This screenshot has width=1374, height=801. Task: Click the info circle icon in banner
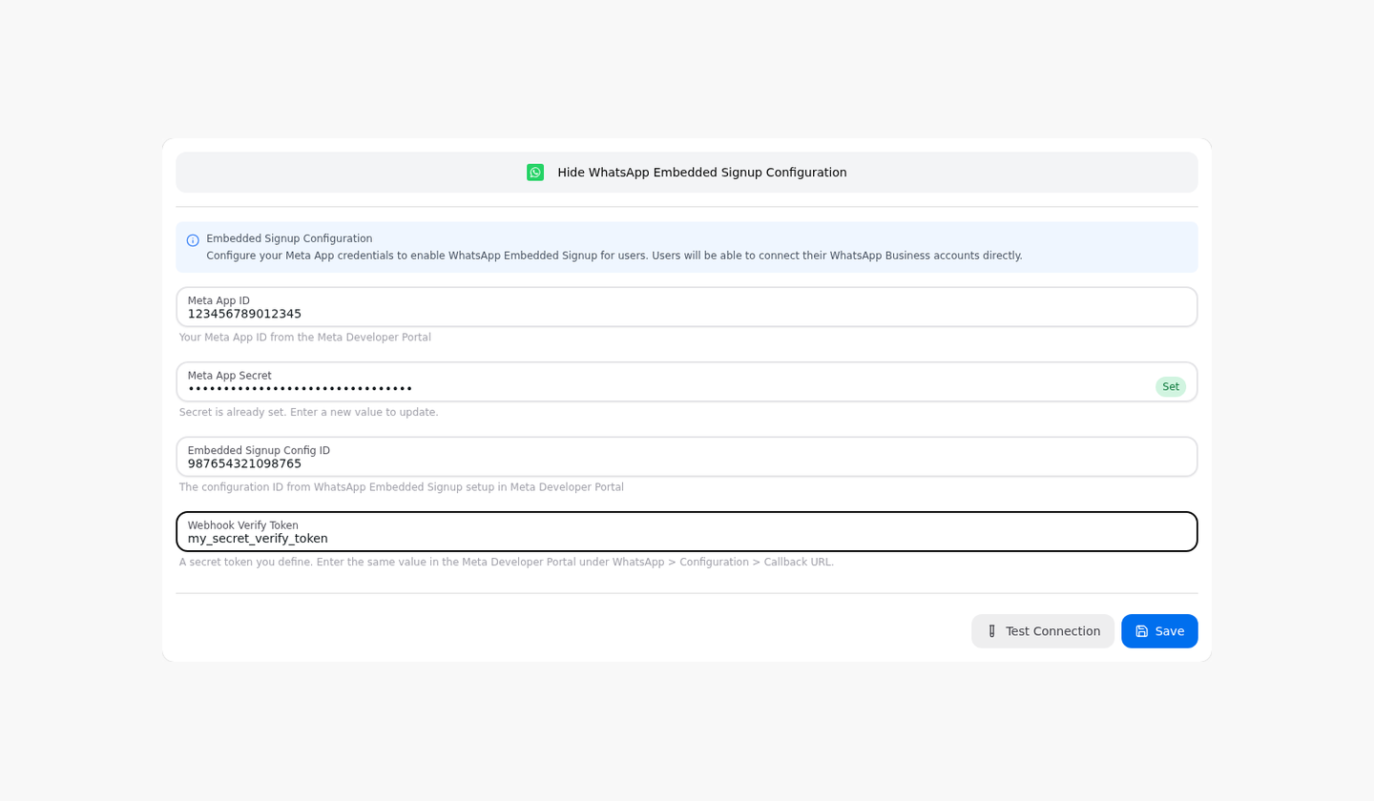[193, 240]
